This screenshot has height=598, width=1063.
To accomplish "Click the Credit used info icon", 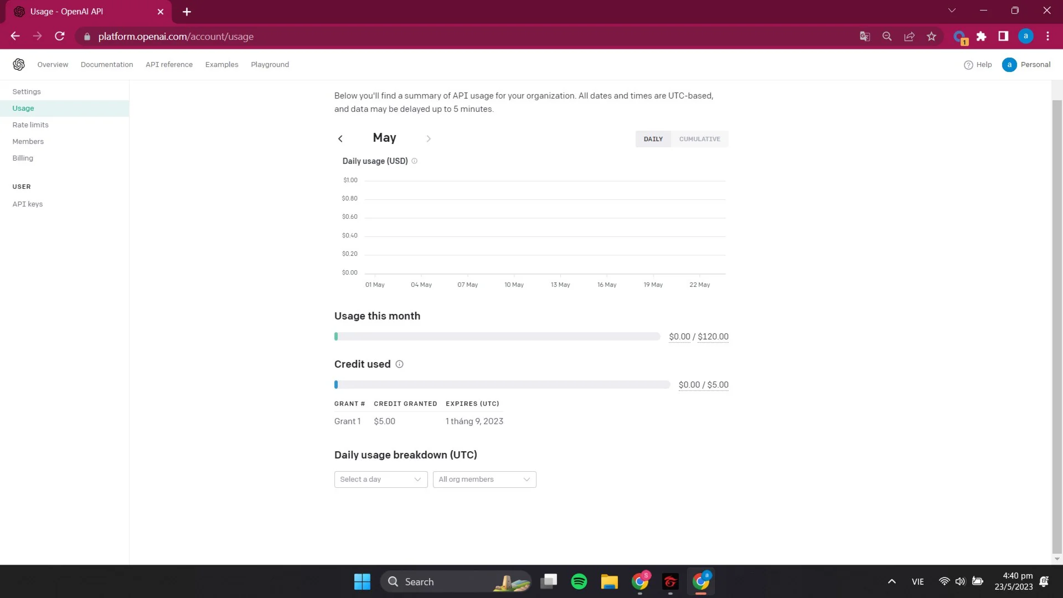I will (x=399, y=364).
